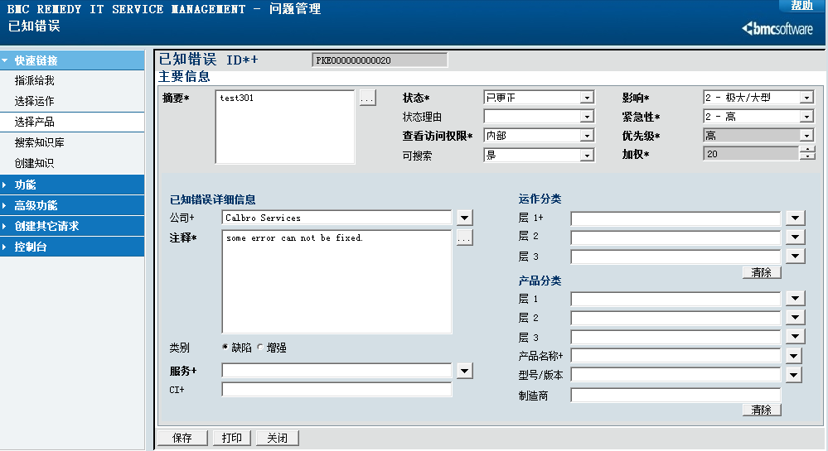Screen dimensions: 828x451
Task: Click 创建知识 quick link
Action: pos(34,163)
